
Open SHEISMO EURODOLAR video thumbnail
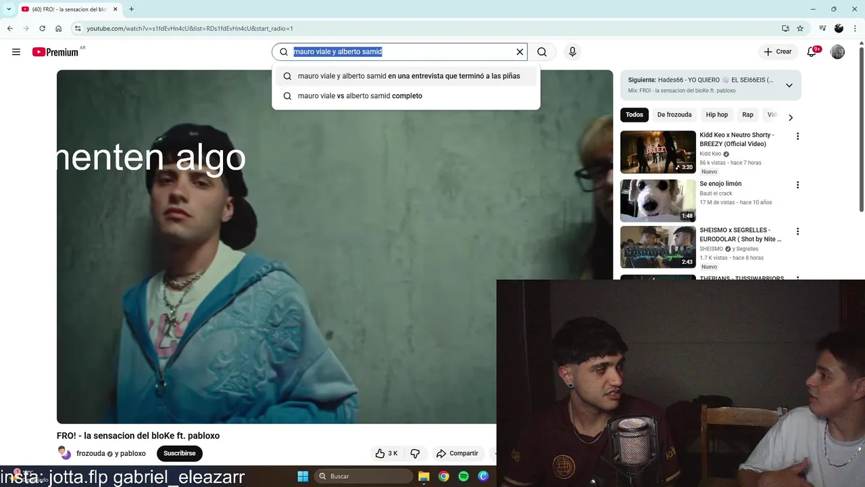pos(658,248)
